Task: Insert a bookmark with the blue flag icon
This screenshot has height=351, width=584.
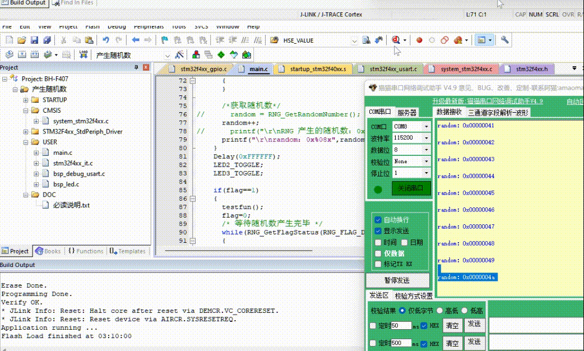Action: pyautogui.click(x=165, y=40)
